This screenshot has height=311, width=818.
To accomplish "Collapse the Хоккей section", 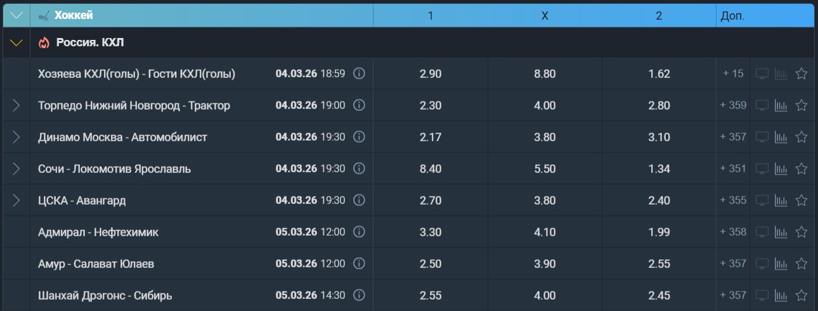I will click(16, 15).
